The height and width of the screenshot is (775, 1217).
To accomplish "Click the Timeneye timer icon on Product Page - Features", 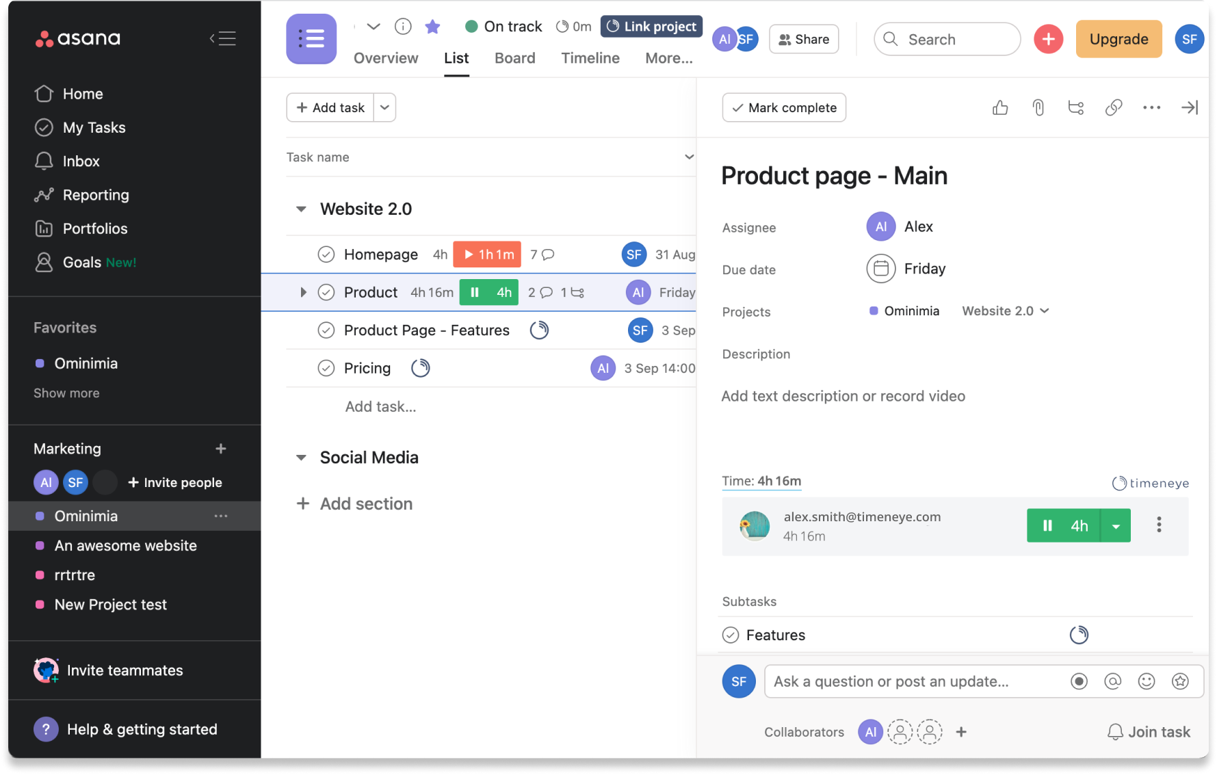I will (x=539, y=330).
